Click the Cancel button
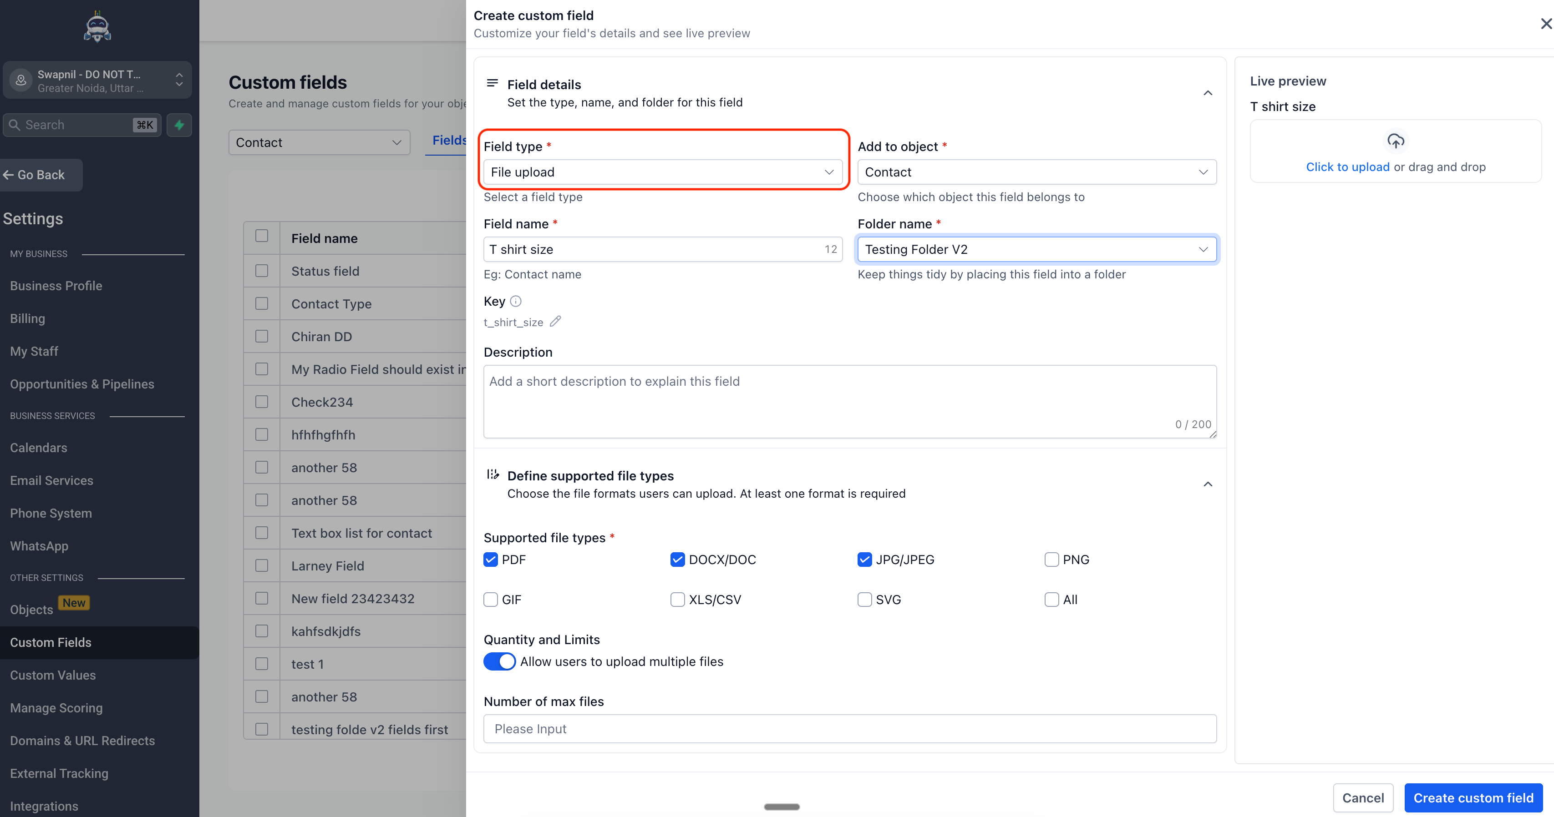1554x817 pixels. pos(1363,798)
